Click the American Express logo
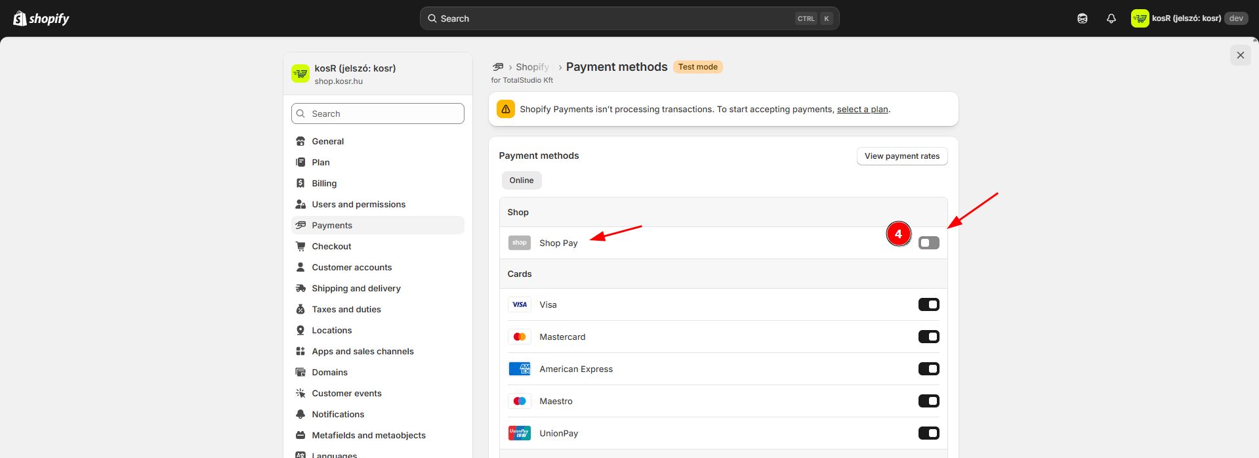 coord(519,369)
